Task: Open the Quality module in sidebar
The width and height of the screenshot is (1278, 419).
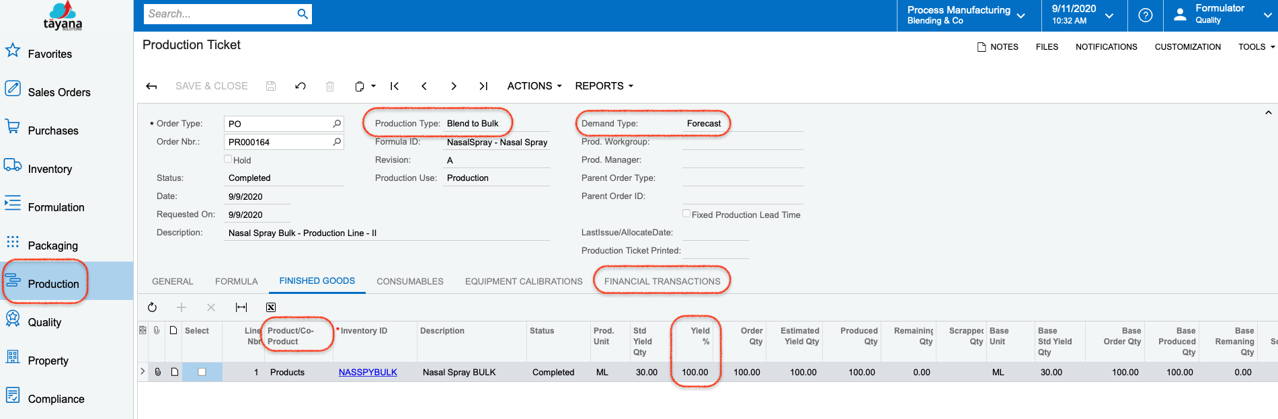Action: 44,322
